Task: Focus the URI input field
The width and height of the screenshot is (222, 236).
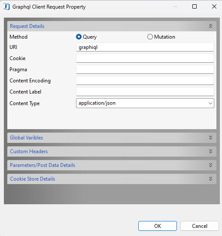Action: pos(145,47)
